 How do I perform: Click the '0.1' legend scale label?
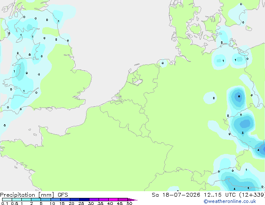point(5,203)
